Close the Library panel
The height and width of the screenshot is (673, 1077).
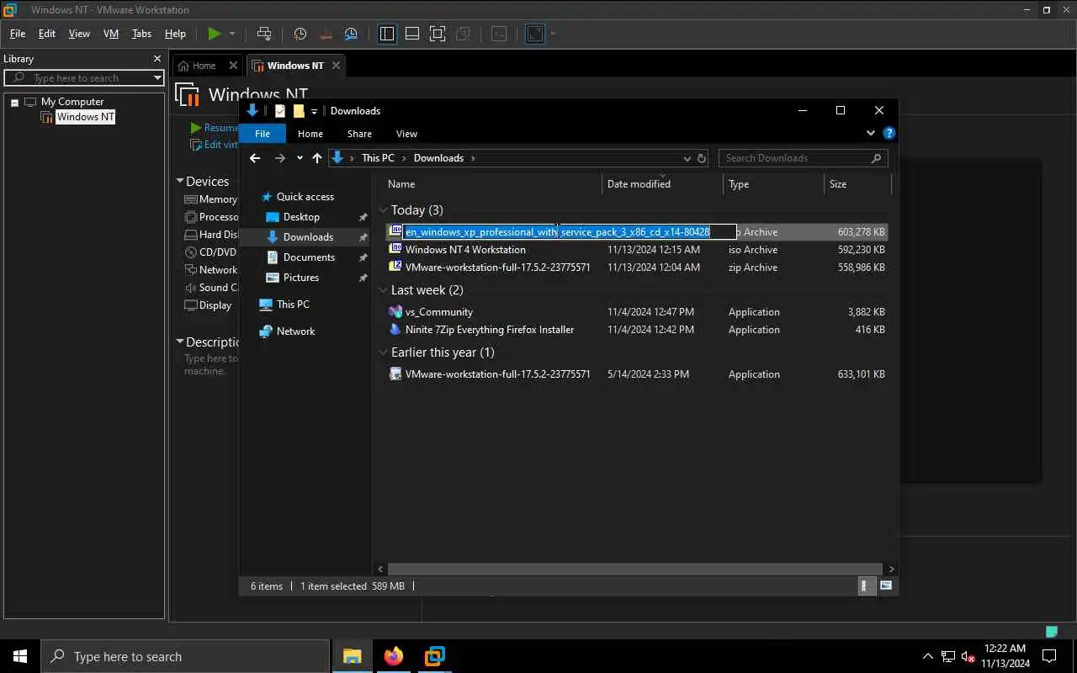(157, 58)
